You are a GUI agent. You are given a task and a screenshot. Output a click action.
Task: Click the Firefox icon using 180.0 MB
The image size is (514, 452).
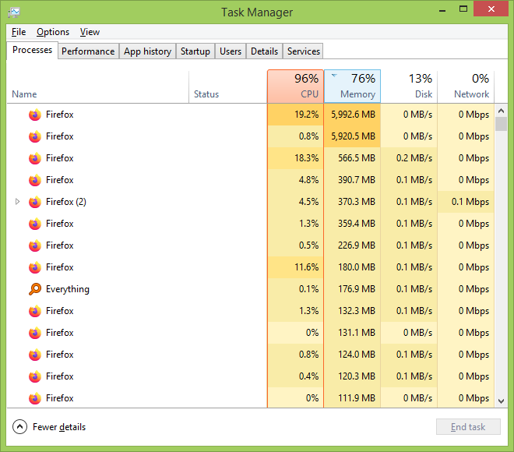click(x=35, y=267)
